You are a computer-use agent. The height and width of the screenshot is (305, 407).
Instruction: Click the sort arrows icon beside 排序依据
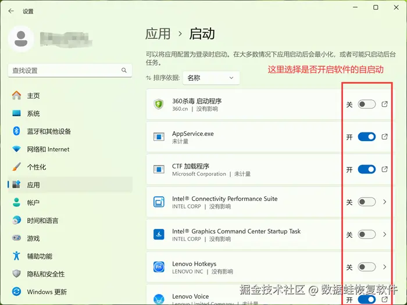click(x=148, y=78)
